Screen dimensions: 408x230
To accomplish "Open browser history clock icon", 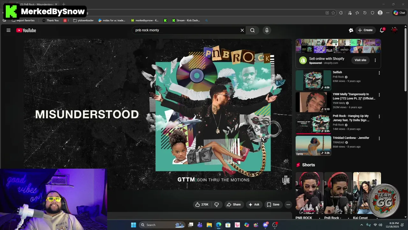I will [365, 13].
